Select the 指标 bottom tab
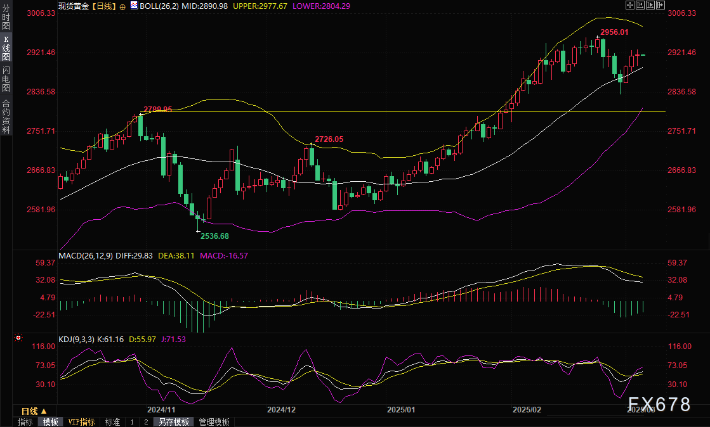The height and width of the screenshot is (427, 710). [x=25, y=422]
